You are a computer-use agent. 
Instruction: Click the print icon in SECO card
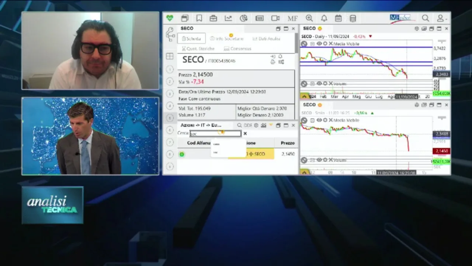(x=273, y=62)
